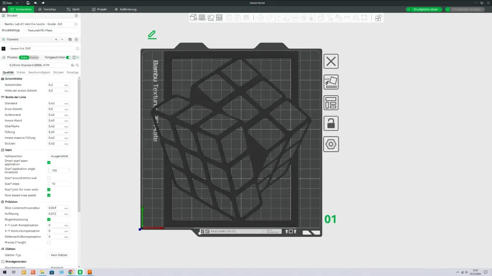Click the Add model cube icon
Screen dimensions: 492x276
coord(193,18)
